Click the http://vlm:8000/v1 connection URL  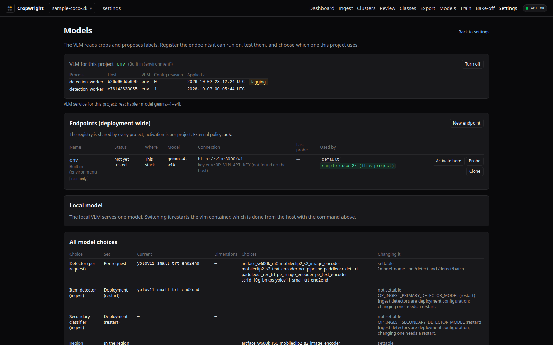pos(220,159)
